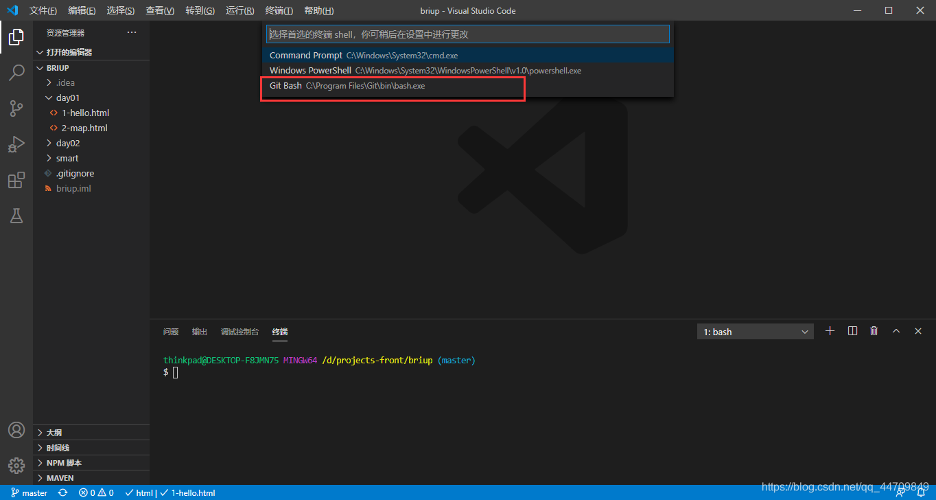Open the Accounts icon in activity bar
The width and height of the screenshot is (936, 500).
point(16,430)
